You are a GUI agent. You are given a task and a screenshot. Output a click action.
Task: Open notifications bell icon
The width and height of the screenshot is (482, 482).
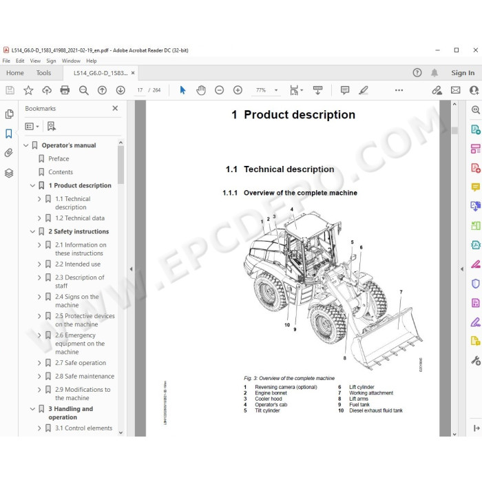pyautogui.click(x=434, y=73)
